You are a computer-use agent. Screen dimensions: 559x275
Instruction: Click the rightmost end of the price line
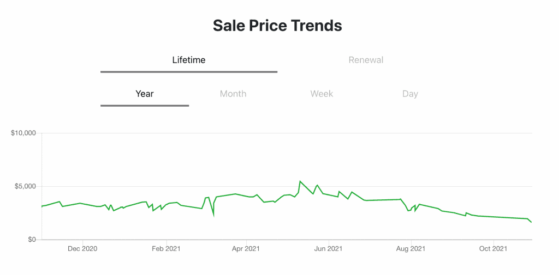coord(531,222)
